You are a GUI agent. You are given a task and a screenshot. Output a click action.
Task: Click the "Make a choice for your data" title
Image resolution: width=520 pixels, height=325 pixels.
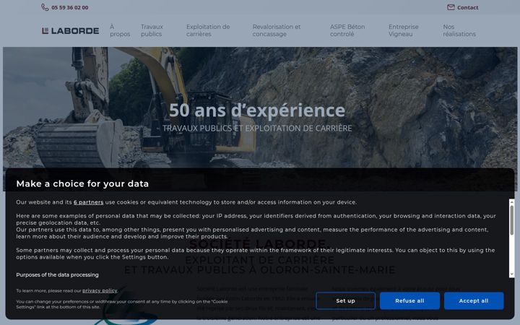(x=82, y=183)
